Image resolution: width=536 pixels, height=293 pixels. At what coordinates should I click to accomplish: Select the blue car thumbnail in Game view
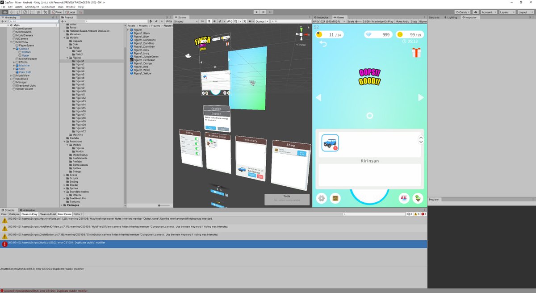click(330, 143)
